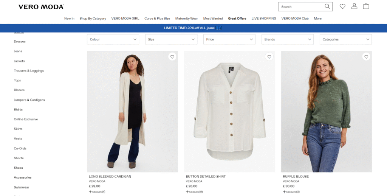
Task: Open the Brands filter dropdown
Action: pyautogui.click(x=288, y=39)
